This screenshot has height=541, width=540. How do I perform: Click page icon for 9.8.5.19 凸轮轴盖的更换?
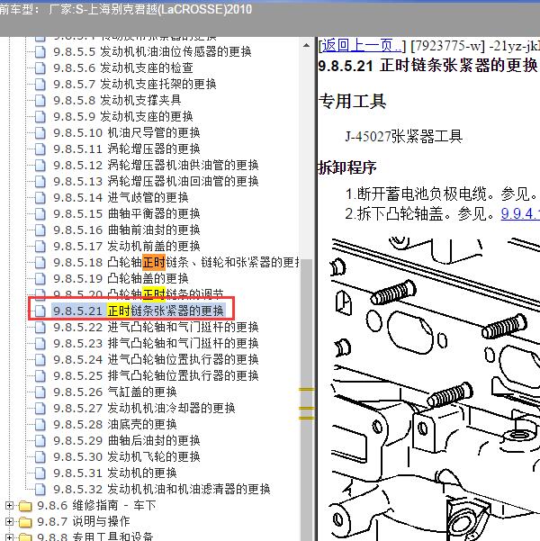click(x=40, y=279)
